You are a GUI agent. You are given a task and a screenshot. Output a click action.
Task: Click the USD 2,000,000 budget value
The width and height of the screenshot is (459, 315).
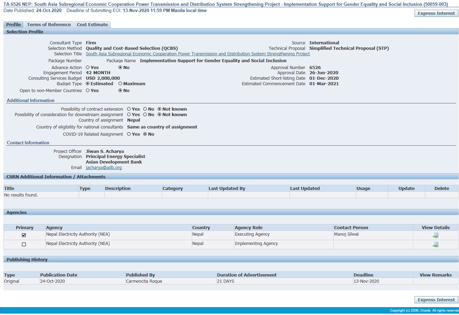point(103,78)
